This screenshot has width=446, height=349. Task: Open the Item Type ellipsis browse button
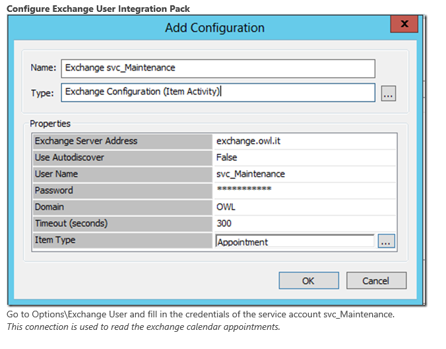(386, 241)
